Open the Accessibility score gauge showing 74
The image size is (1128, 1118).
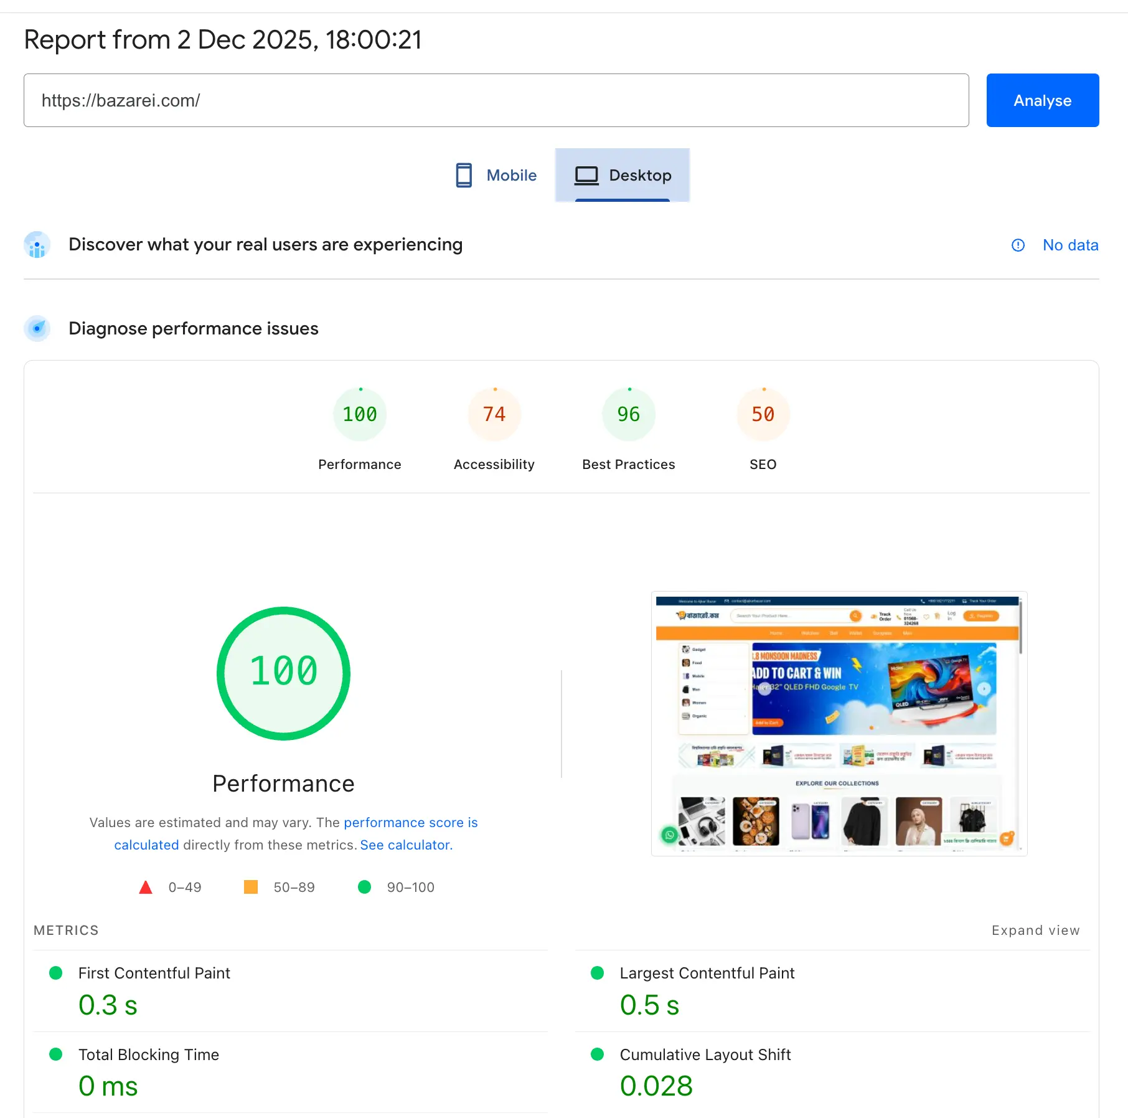point(494,414)
